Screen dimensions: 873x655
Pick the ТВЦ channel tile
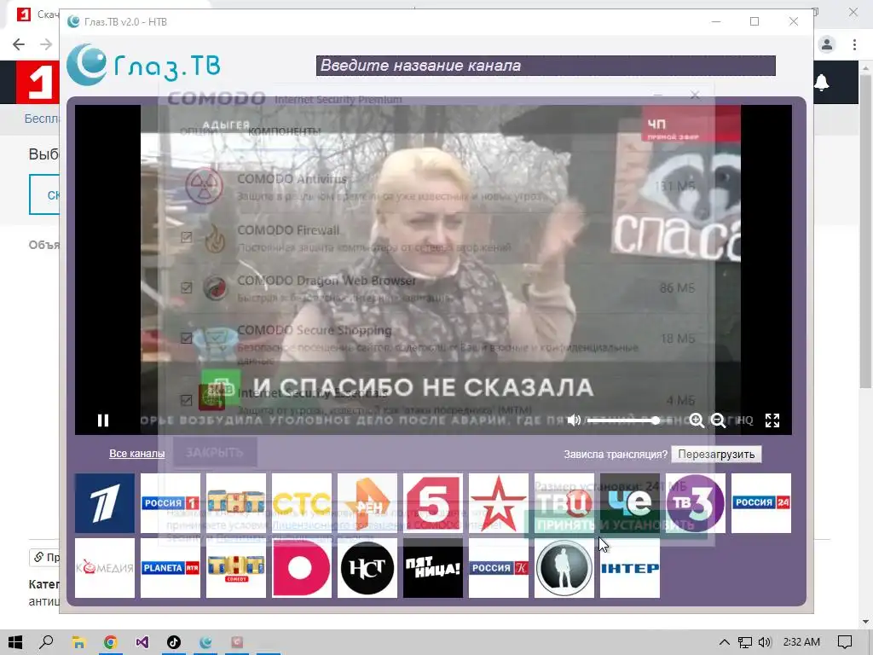point(564,503)
